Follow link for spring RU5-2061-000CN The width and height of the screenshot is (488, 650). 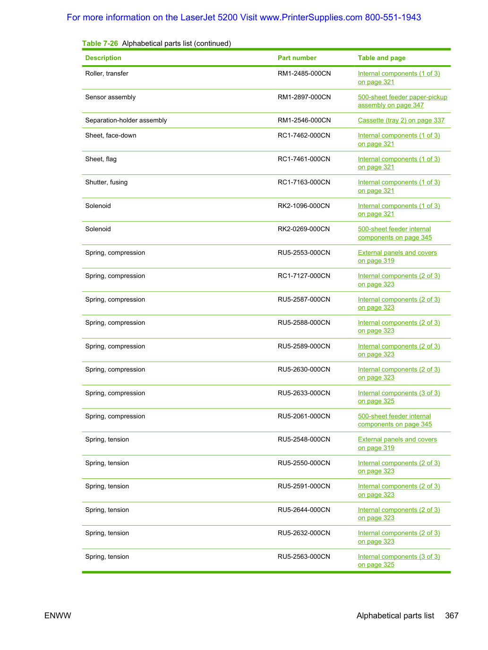(x=395, y=420)
